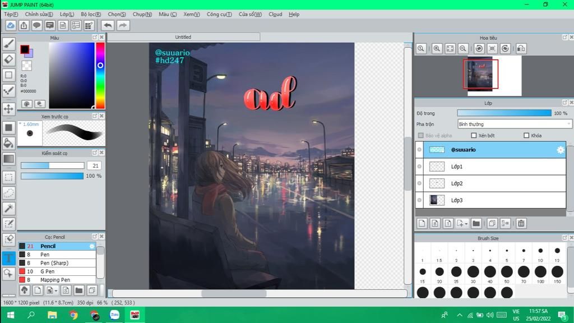
Task: Toggle visibility of layer Lớp1
Action: 419,167
